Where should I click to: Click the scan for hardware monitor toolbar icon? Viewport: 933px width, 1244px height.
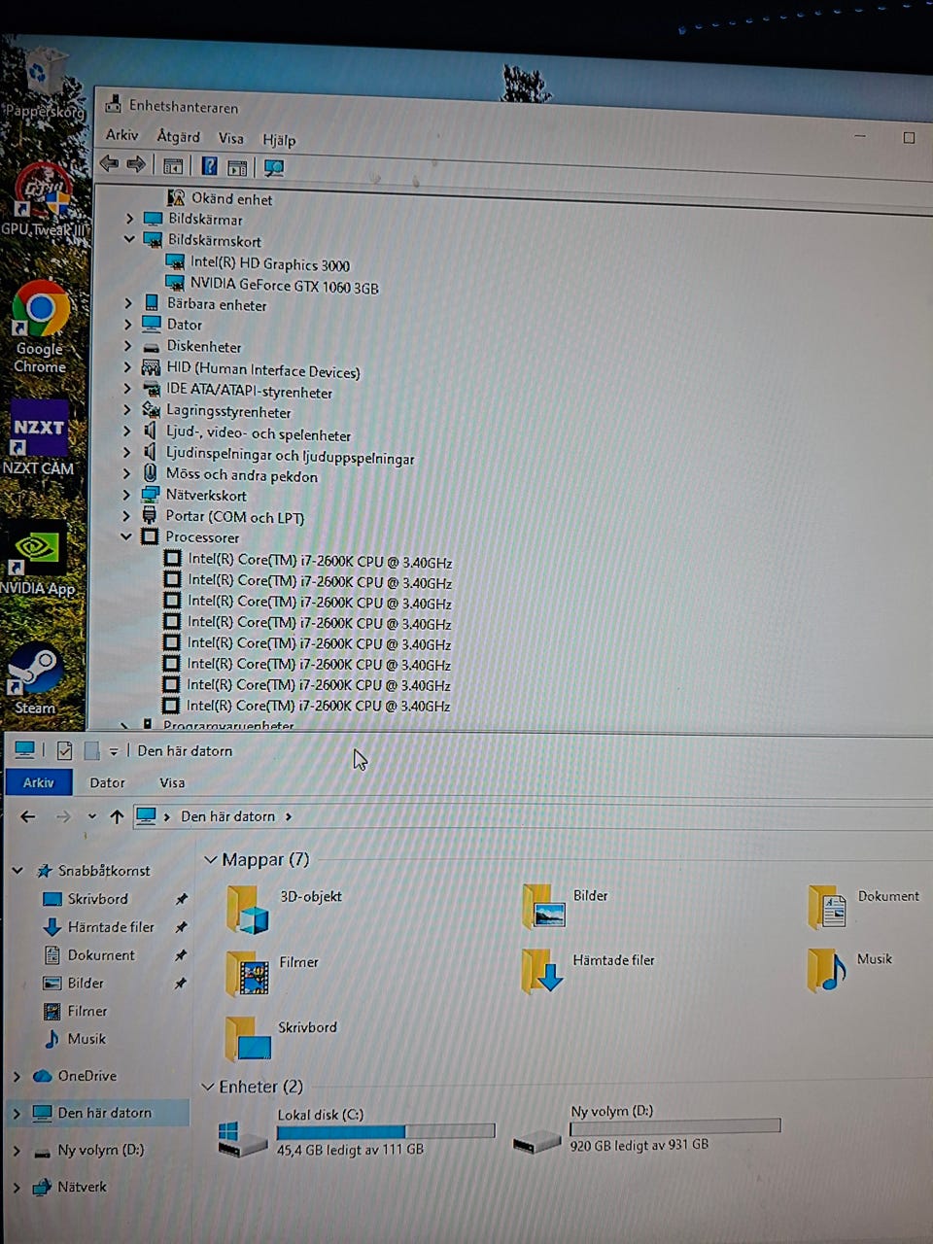(274, 168)
